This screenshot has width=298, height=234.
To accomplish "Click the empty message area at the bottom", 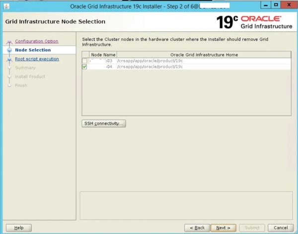I will [185, 205].
